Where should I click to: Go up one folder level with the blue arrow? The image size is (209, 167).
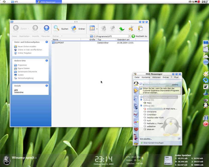46,28
